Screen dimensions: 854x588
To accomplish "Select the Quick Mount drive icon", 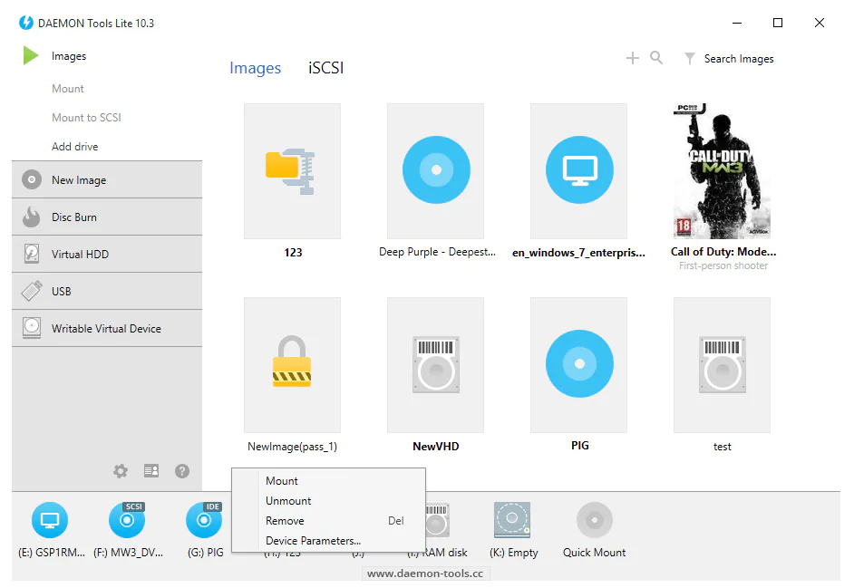I will coord(594,521).
